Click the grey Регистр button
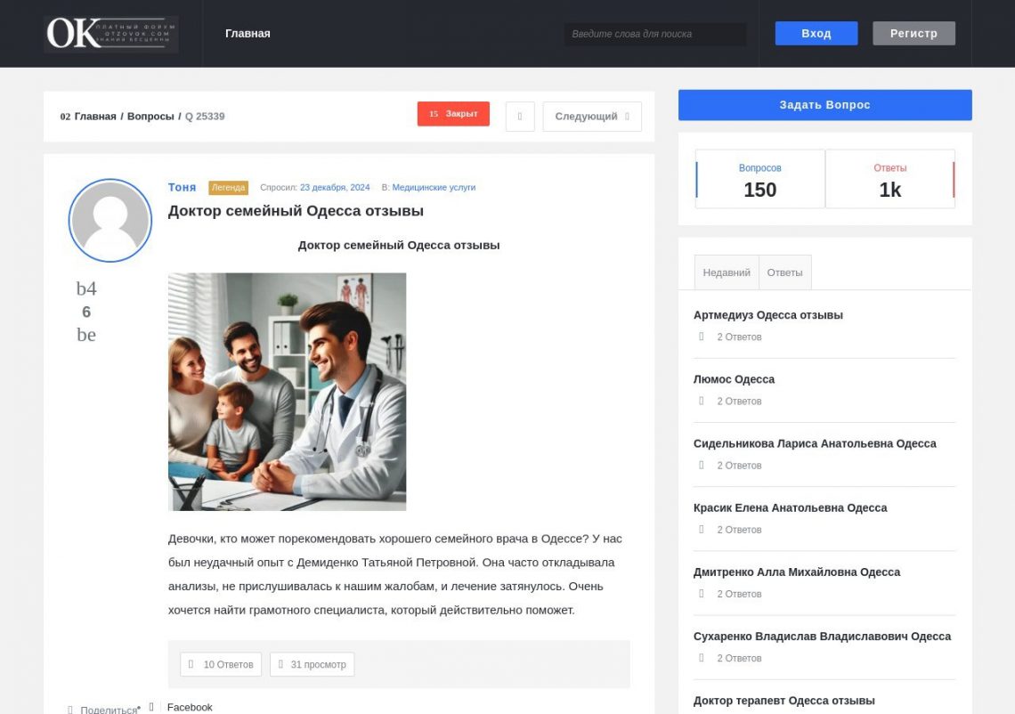The height and width of the screenshot is (714, 1015). pos(913,34)
